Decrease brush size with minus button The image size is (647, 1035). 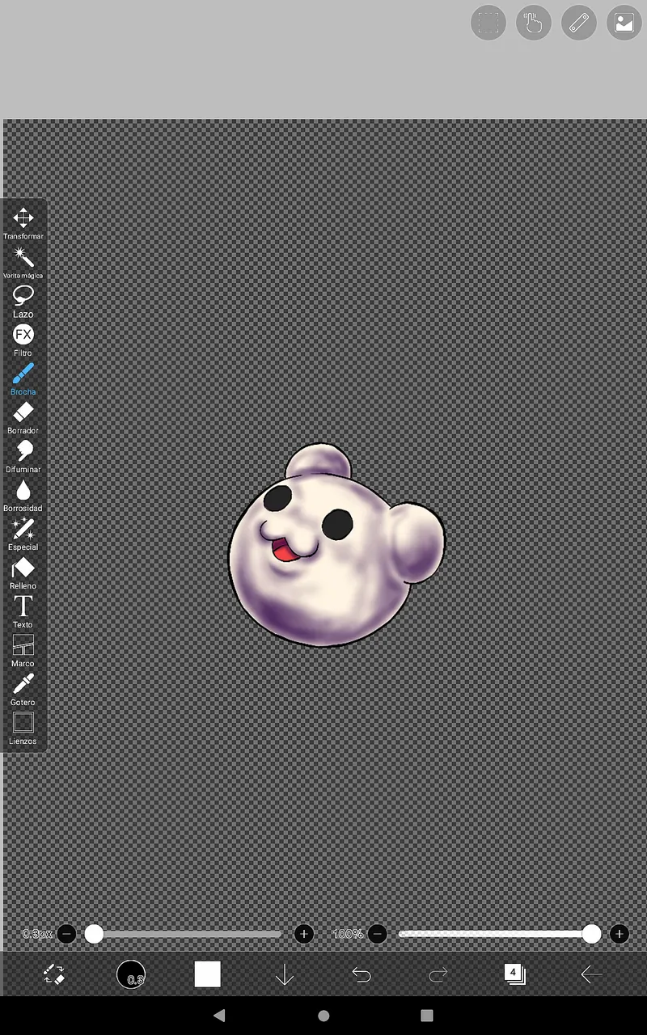pyautogui.click(x=67, y=934)
